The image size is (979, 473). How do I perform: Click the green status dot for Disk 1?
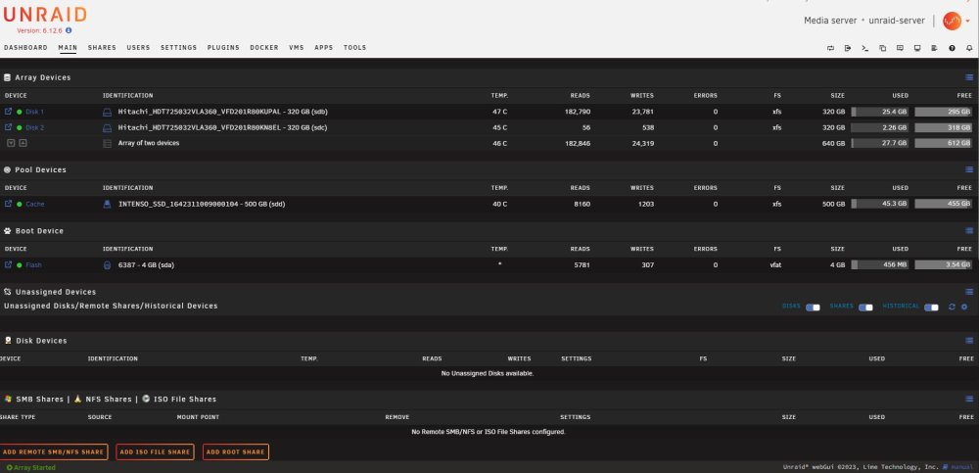click(20, 112)
